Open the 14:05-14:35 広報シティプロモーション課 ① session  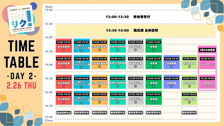pyautogui.click(x=82, y=46)
